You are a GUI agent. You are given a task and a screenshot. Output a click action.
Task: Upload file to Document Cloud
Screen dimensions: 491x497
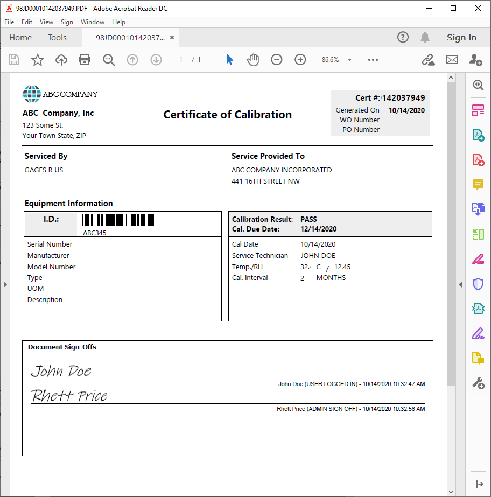61,60
